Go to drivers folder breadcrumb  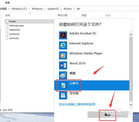tap(68, 9)
